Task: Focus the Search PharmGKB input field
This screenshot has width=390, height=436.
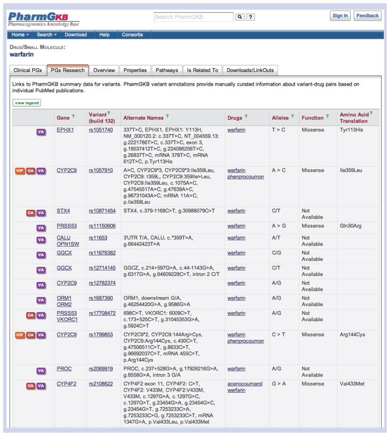Action: (x=193, y=17)
